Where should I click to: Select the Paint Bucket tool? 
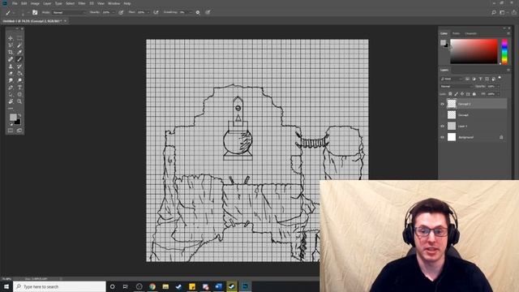coord(19,73)
